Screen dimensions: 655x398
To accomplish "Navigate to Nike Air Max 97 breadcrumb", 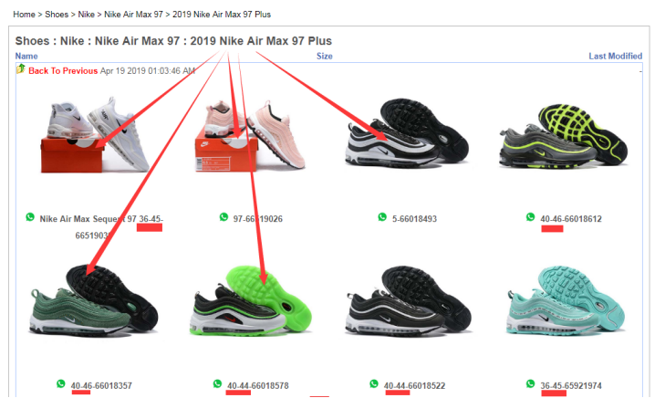I will pos(133,15).
